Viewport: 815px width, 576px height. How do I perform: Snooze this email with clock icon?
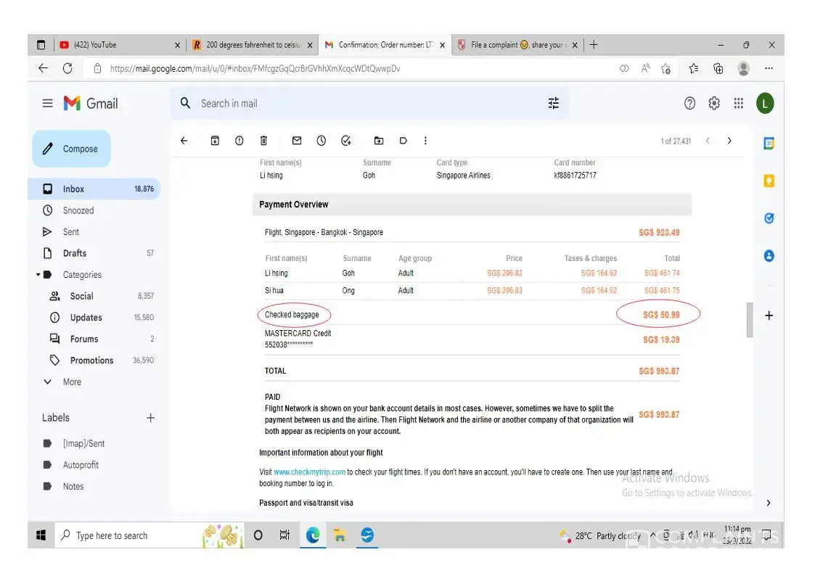[322, 141]
